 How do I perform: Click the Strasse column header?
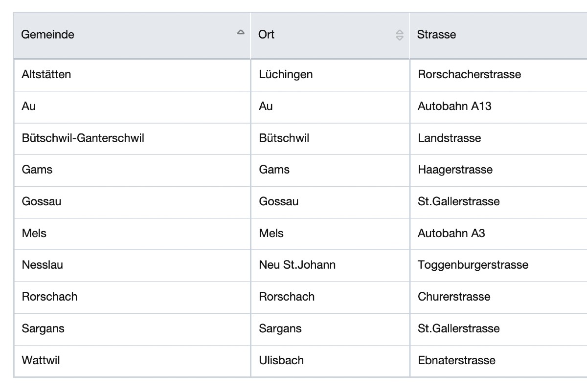coord(436,35)
